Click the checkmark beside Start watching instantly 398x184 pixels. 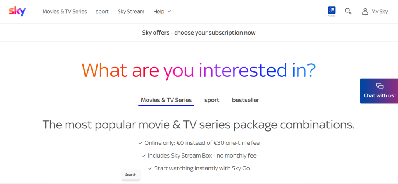[150, 168]
